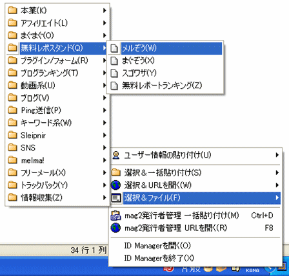The width and height of the screenshot is (289, 276).
Task: Select 無料レポスタンド(Q) menu entry
Action: tap(57, 48)
